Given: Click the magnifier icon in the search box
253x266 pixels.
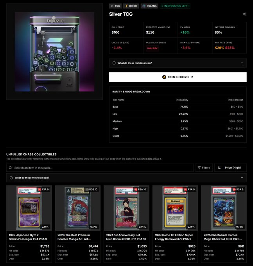Looking at the screenshot, I should point(10,167).
